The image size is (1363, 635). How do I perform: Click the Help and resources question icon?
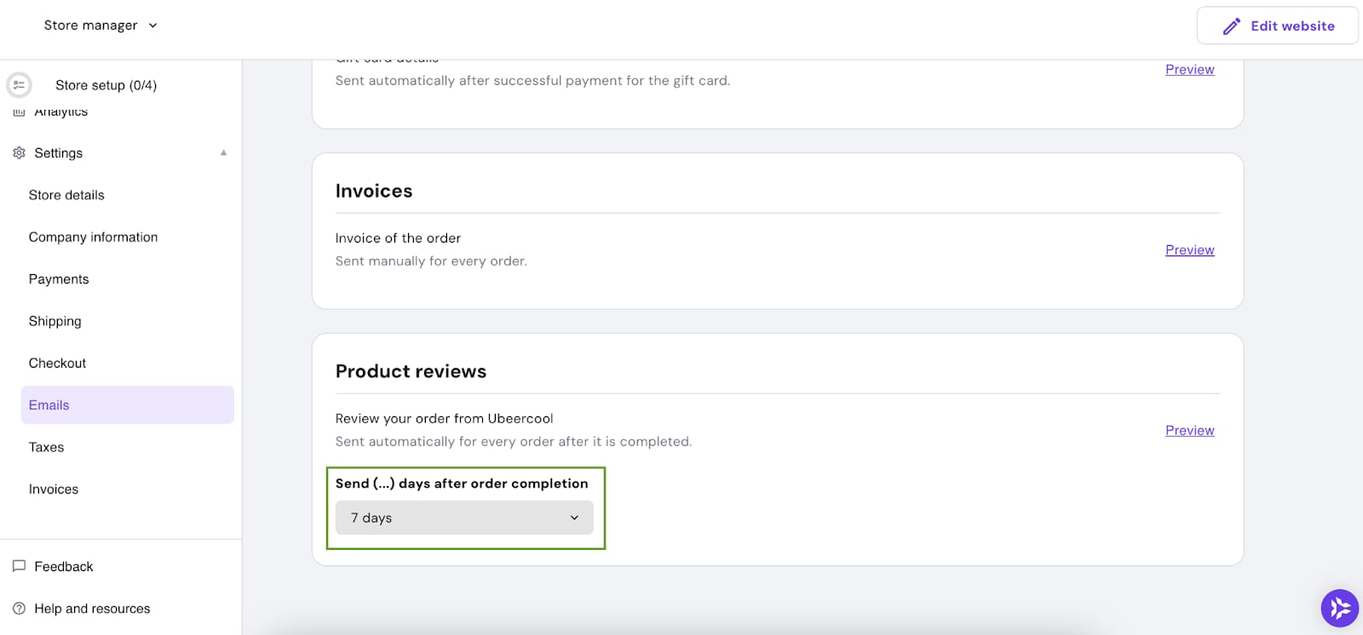click(19, 609)
